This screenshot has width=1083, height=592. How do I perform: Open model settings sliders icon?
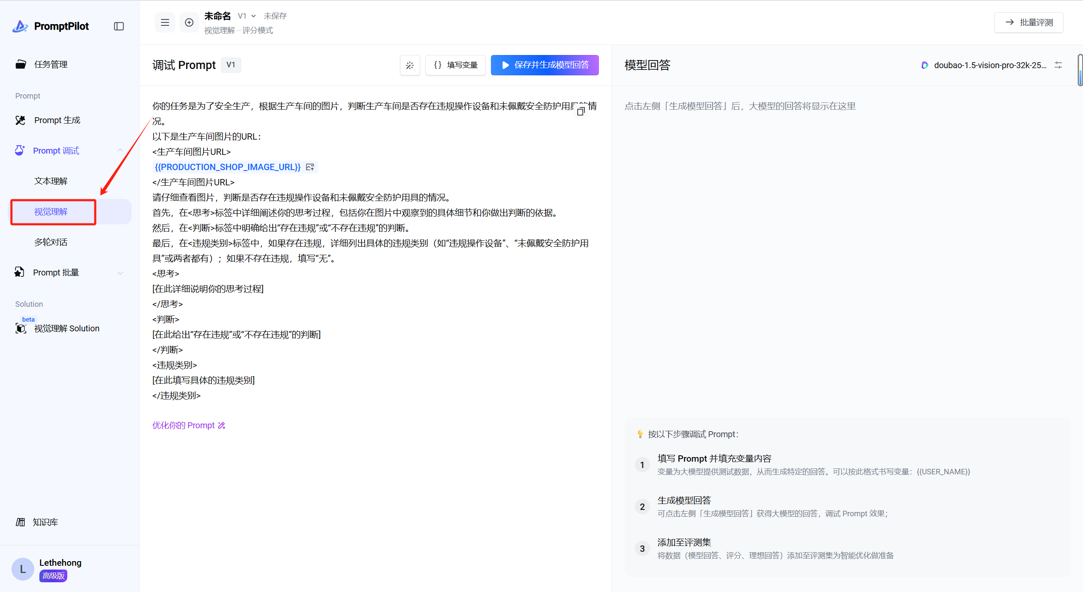tap(1058, 65)
